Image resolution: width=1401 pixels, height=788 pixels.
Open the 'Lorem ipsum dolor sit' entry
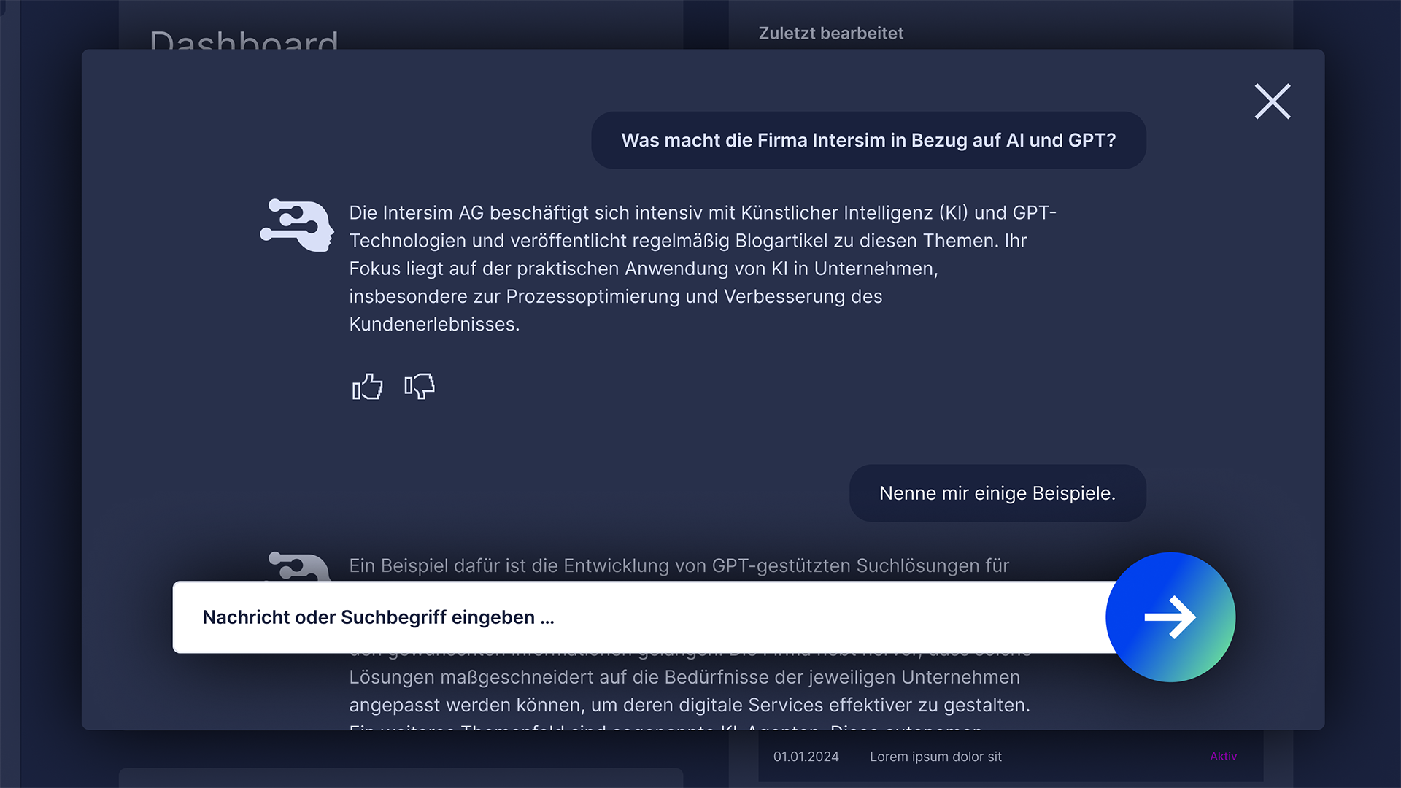click(x=935, y=757)
